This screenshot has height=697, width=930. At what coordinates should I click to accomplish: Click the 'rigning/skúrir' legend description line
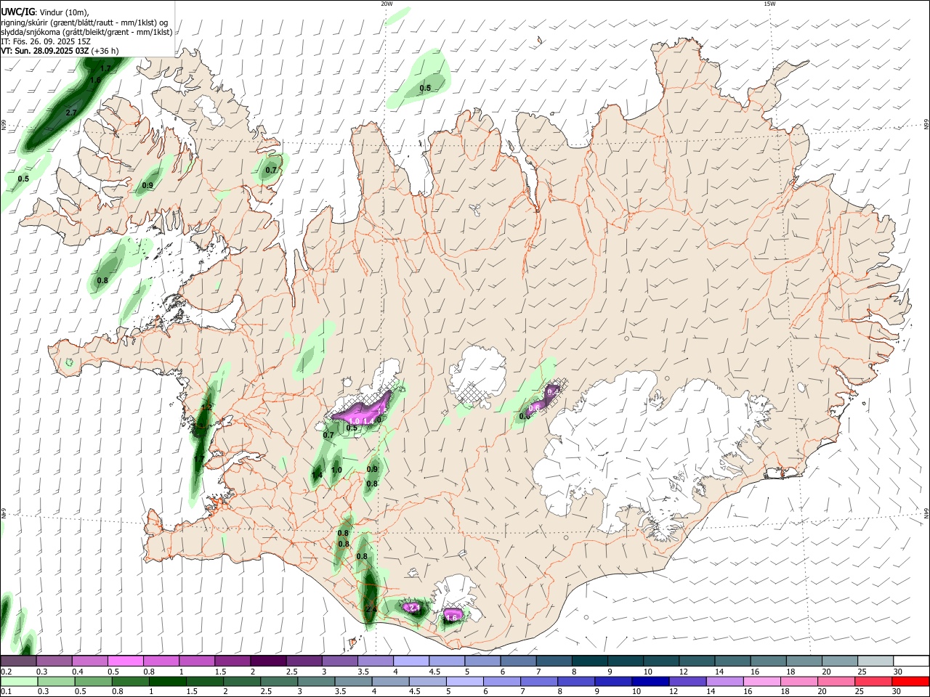pos(84,22)
